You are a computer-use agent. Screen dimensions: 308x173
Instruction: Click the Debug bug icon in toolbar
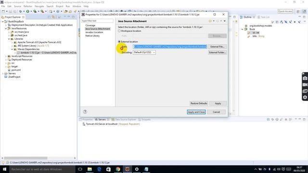pyautogui.click(x=20, y=12)
